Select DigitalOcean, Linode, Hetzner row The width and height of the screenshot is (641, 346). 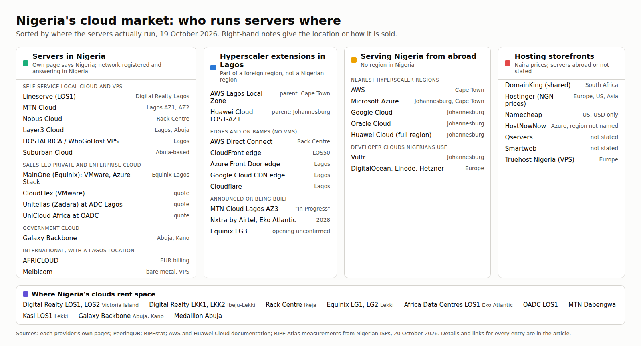pyautogui.click(x=417, y=168)
